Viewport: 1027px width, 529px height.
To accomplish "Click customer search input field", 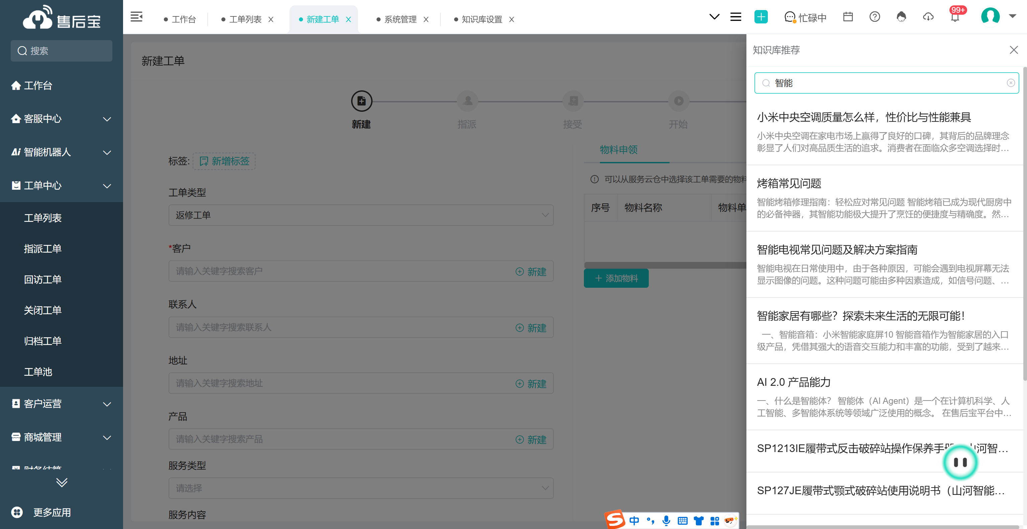I will (361, 271).
